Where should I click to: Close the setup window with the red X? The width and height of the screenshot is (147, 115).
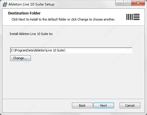coord(138,3)
